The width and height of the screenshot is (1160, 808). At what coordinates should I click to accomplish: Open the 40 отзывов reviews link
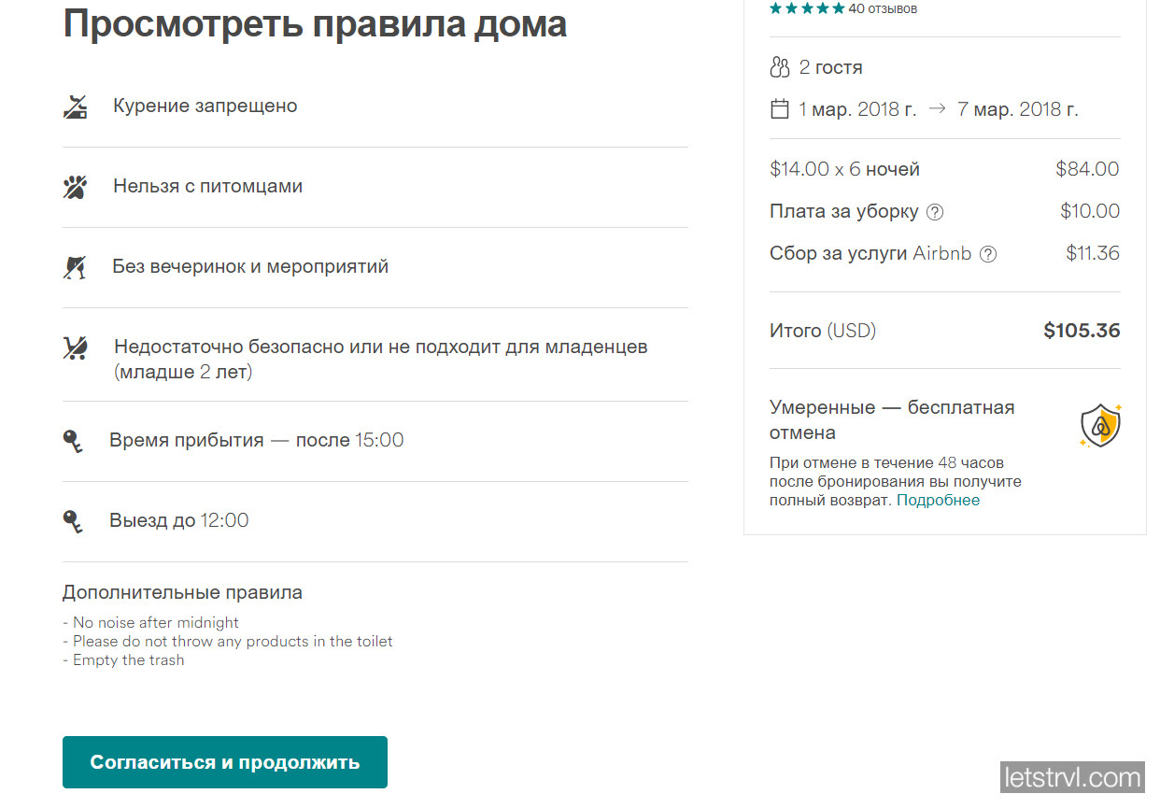pos(883,7)
